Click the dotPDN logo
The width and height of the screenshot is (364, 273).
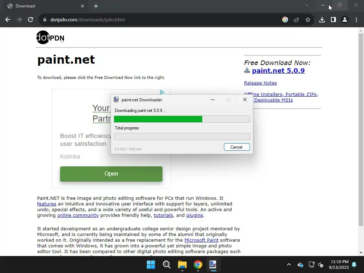click(x=50, y=37)
